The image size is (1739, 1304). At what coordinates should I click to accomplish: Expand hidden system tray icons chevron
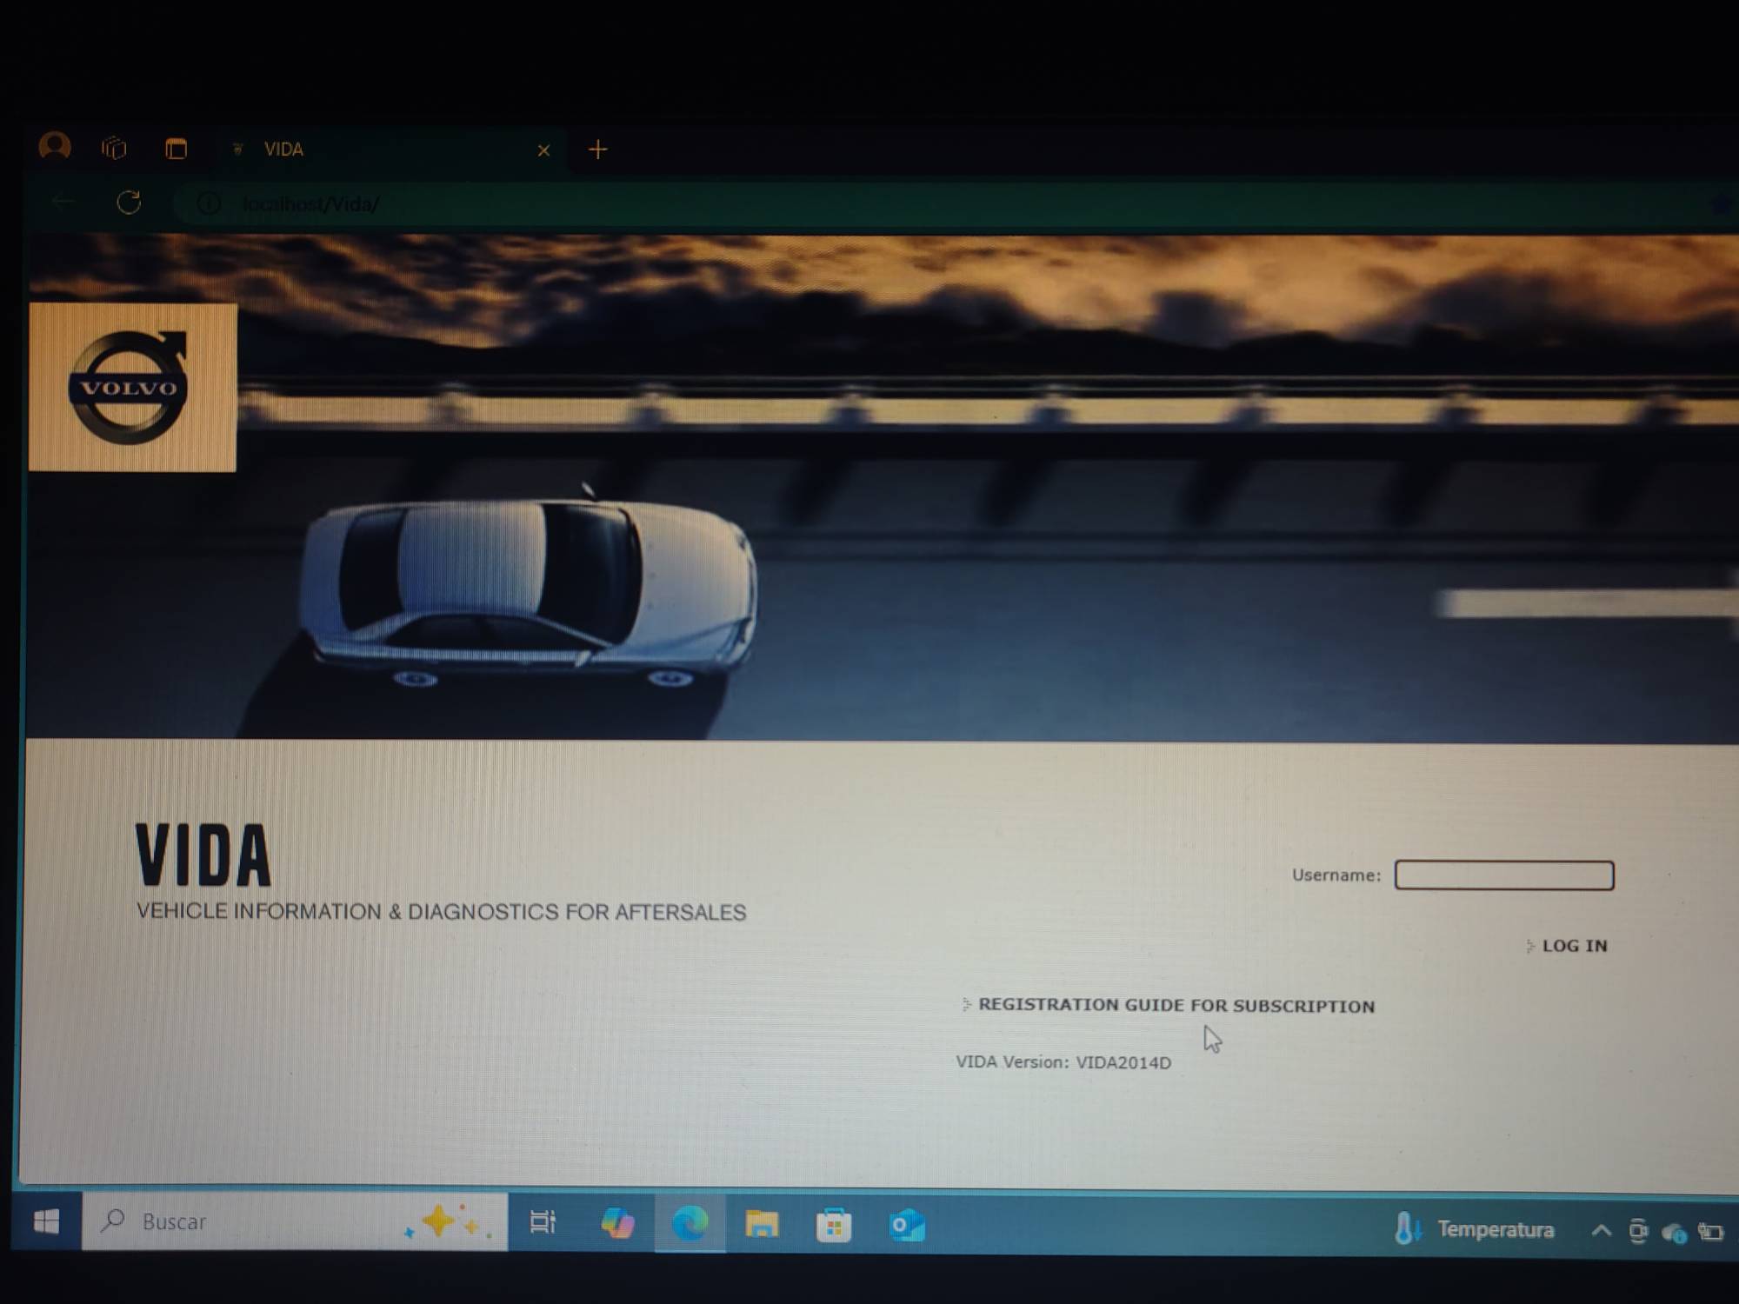(1601, 1230)
